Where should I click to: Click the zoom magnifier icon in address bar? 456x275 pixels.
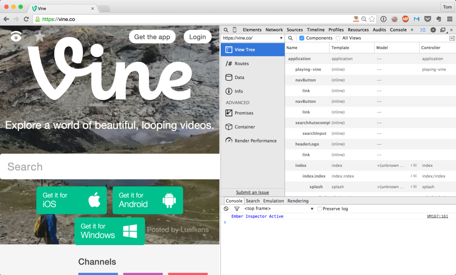pyautogui.click(x=364, y=19)
